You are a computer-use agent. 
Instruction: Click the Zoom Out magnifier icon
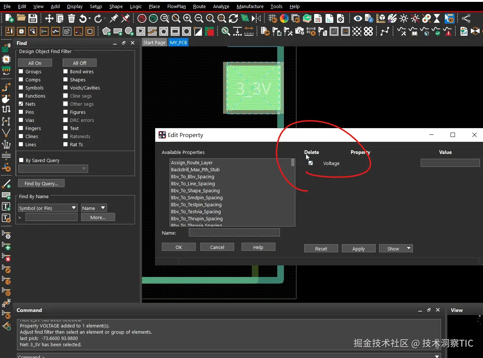[199, 18]
